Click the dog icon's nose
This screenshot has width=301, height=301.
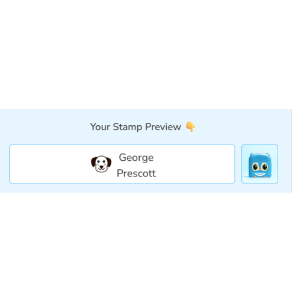pyautogui.click(x=101, y=167)
